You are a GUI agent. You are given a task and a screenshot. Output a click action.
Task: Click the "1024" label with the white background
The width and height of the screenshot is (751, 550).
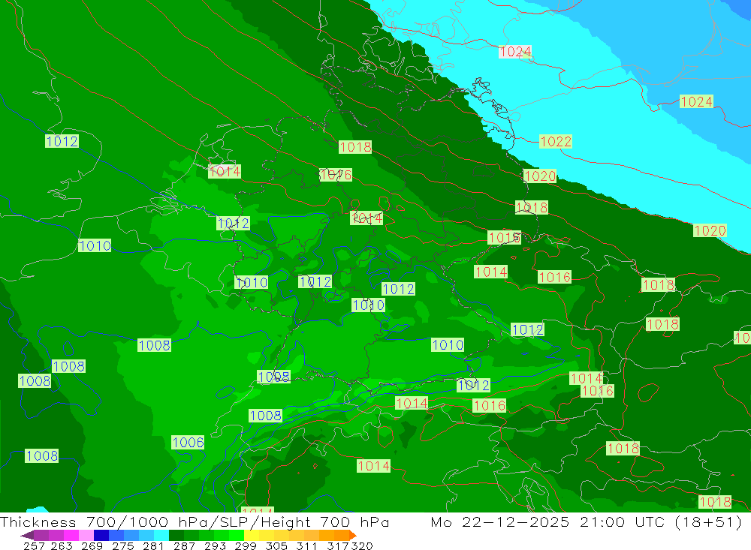point(515,52)
